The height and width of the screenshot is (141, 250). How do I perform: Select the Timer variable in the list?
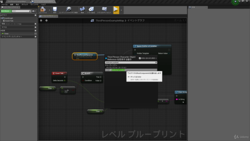(x=6, y=34)
